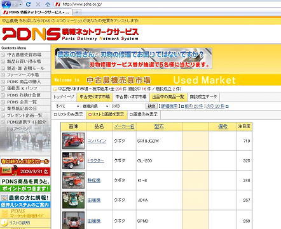The width and height of the screenshot is (281, 229).
Task: Select リストのみ表示 view option
Action: click(69, 114)
